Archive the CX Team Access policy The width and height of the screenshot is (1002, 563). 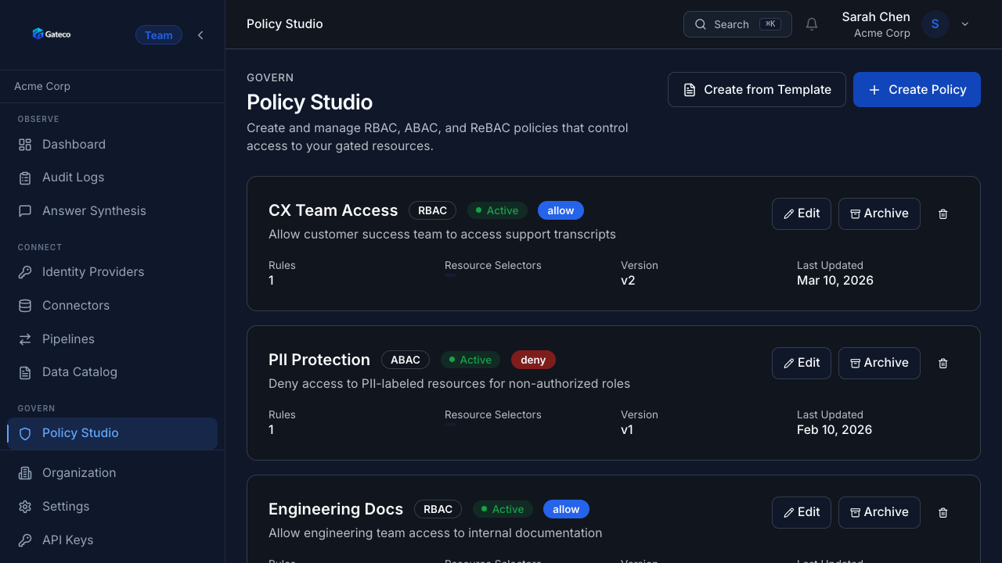point(879,213)
